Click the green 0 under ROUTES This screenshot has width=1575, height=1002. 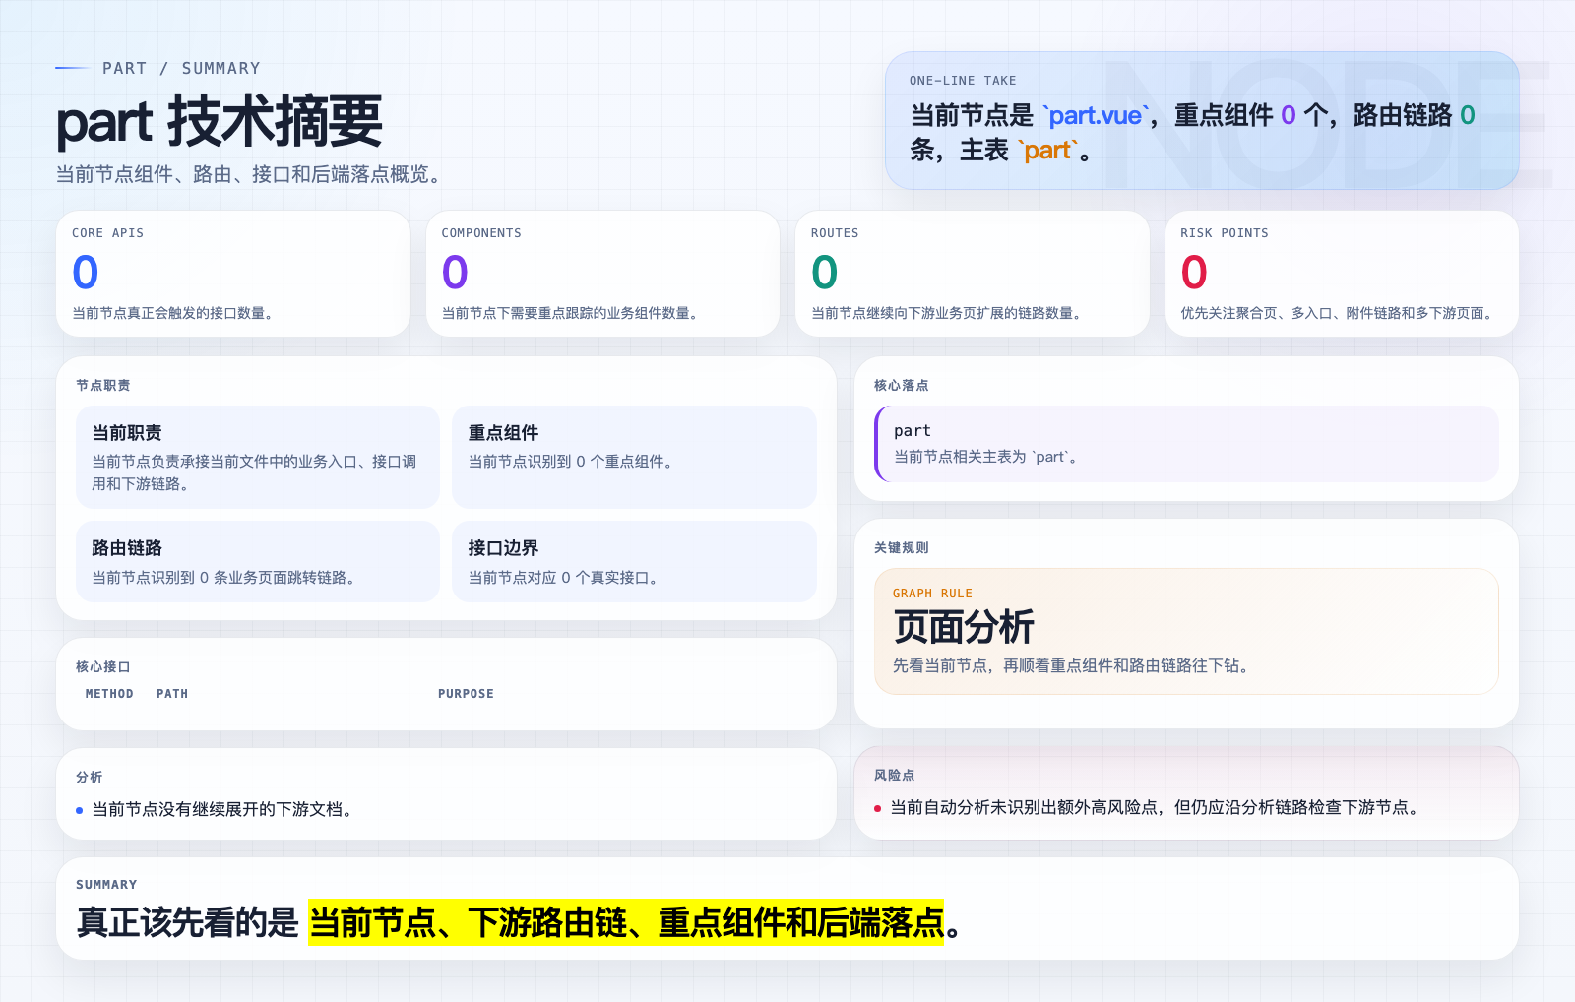825,273
